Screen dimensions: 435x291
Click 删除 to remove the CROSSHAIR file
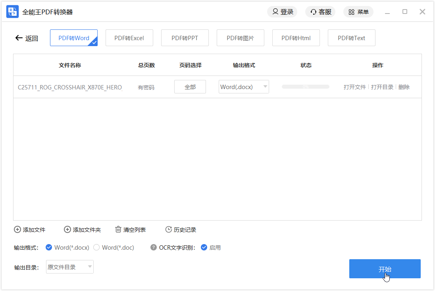[404, 87]
